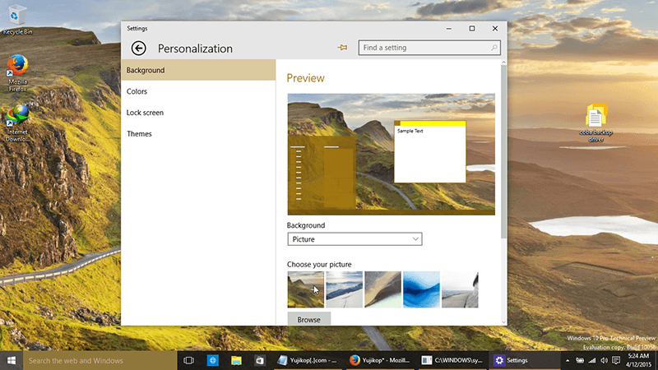Choose the blue wave abstract picture

[x=421, y=289]
